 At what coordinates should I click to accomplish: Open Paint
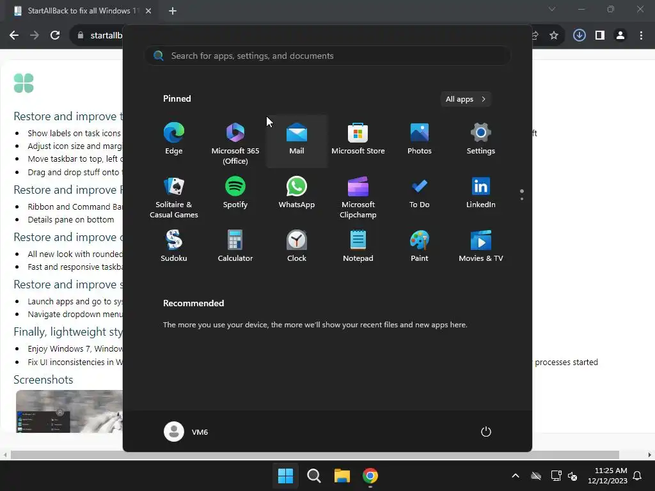click(x=420, y=246)
